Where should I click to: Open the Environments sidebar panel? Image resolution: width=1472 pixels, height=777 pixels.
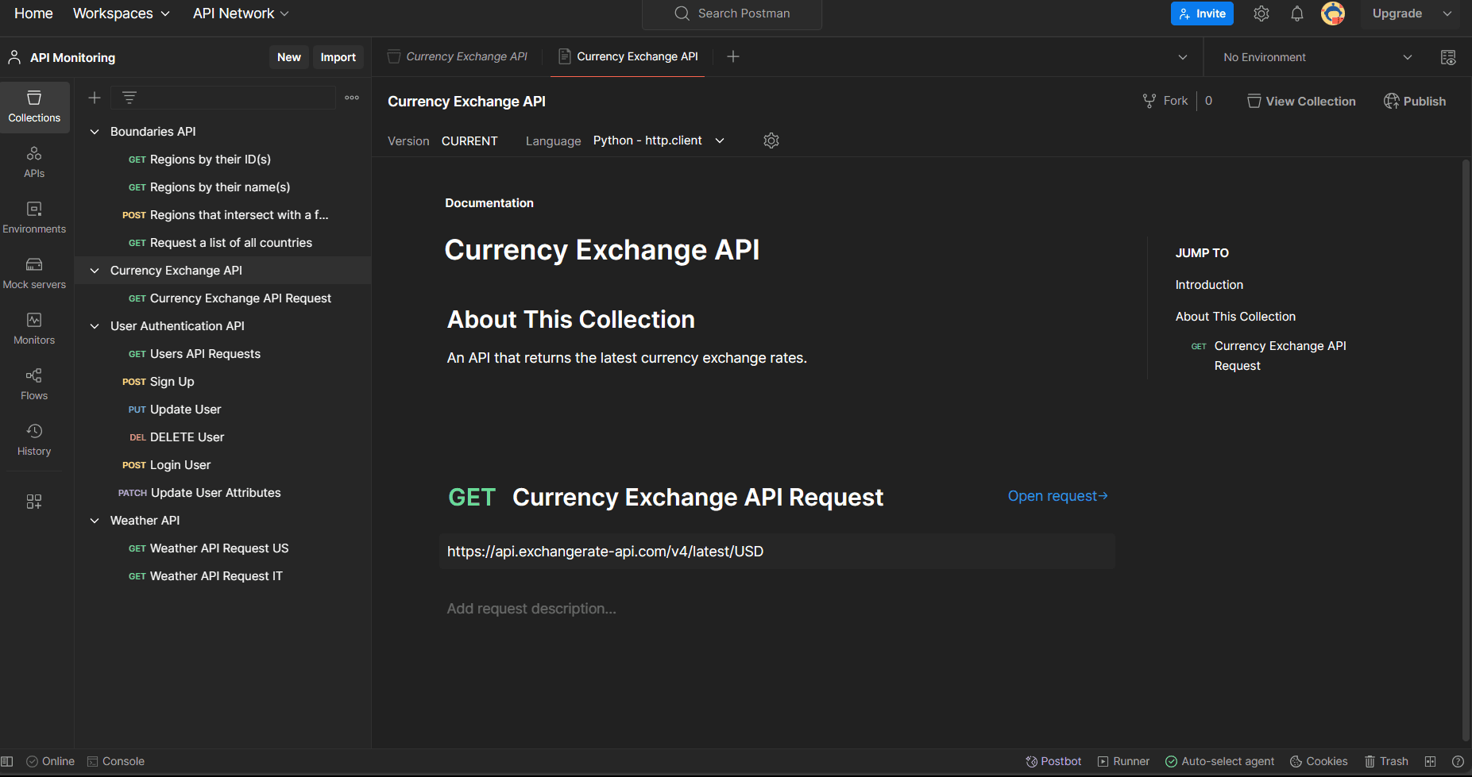[34, 217]
